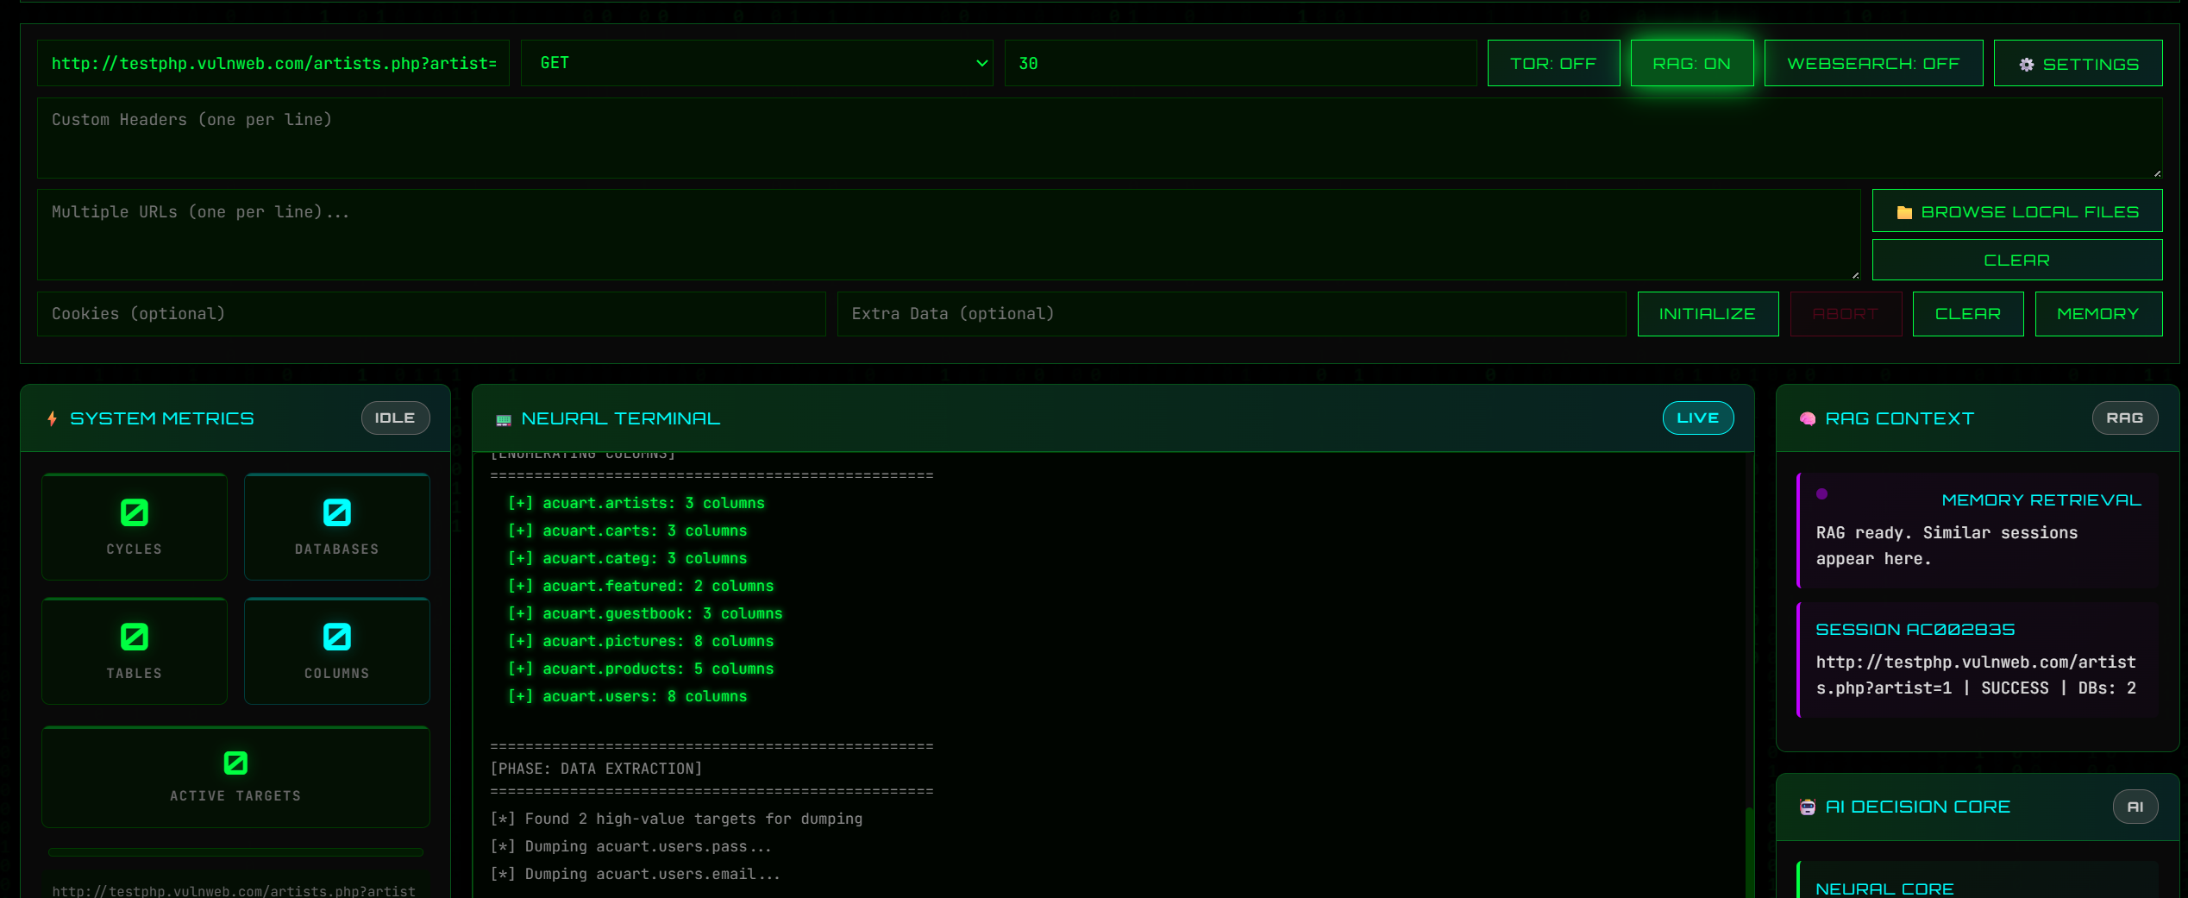The width and height of the screenshot is (2188, 898).
Task: Click the Active Targets metric icon
Action: tap(235, 763)
